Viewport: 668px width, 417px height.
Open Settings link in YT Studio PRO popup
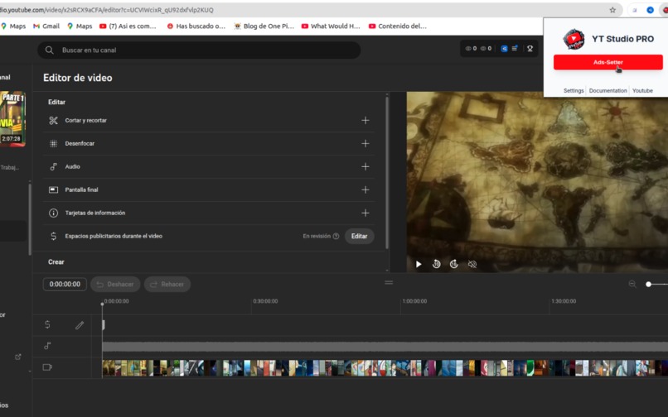point(574,91)
